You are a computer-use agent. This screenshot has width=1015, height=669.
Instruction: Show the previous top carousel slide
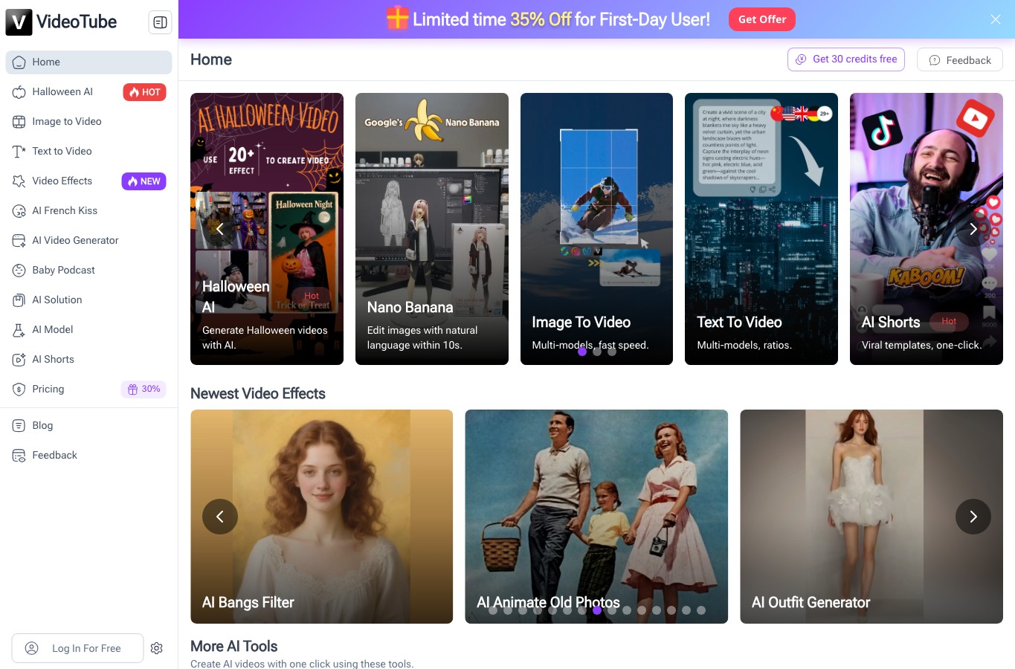click(219, 229)
